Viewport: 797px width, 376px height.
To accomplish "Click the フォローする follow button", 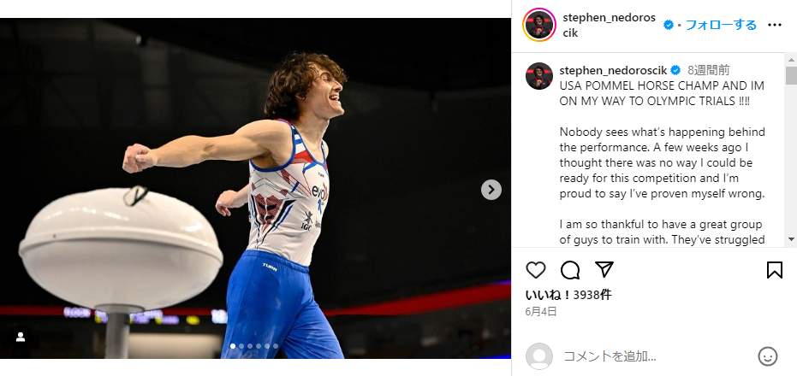I will pos(721,25).
